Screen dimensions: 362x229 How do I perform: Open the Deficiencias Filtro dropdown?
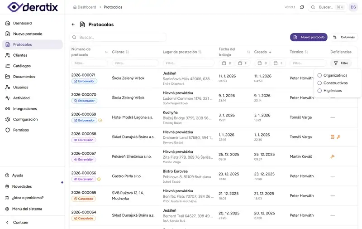pyautogui.click(x=341, y=63)
